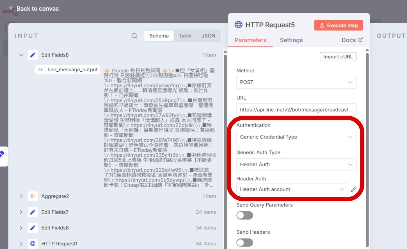The width and height of the screenshot is (407, 249).
Task: Click inside the URL input field
Action: (x=296, y=109)
